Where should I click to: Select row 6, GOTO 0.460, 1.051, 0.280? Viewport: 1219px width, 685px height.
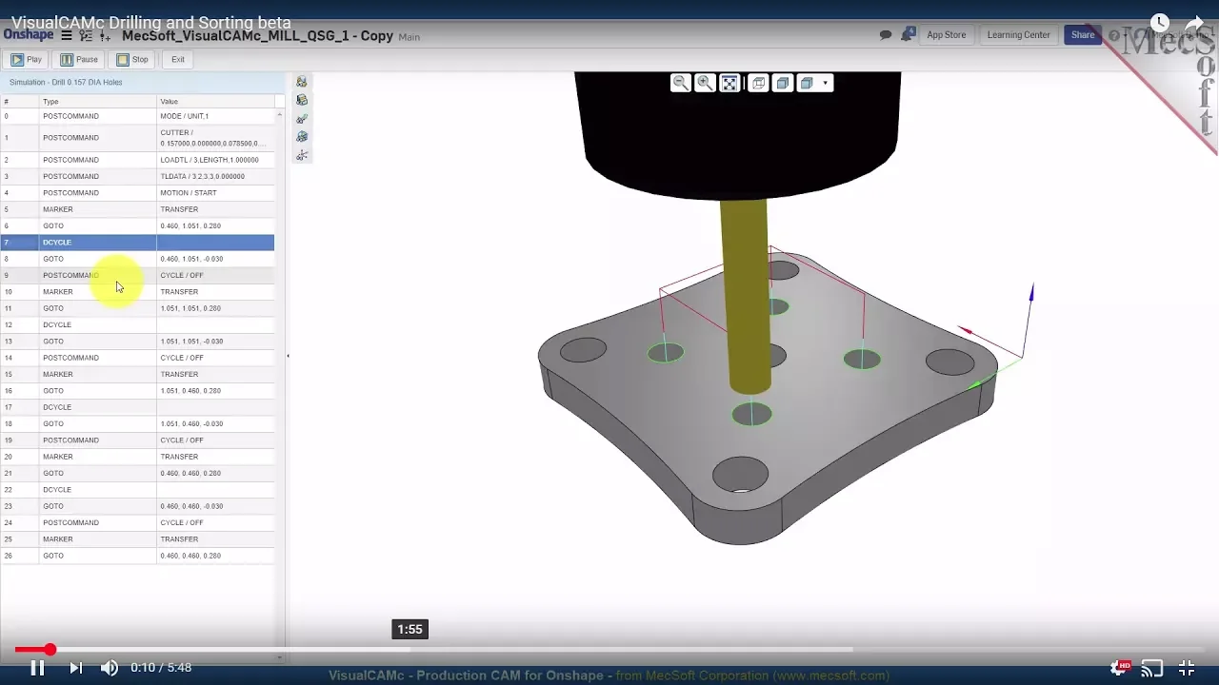[x=137, y=225]
